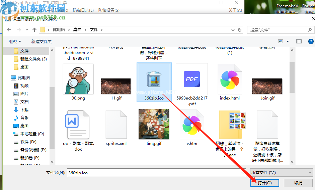The width and height of the screenshot is (315, 190).
Task: Click the 取消 button
Action: point(298,183)
